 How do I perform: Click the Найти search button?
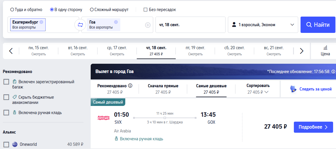[318, 25]
